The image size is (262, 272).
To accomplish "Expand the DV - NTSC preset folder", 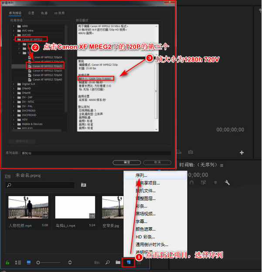I will pos(14,102).
